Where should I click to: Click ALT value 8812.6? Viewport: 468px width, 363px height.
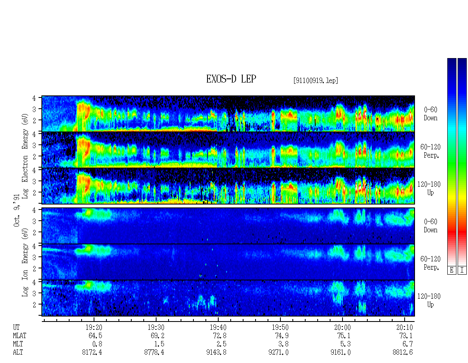[403, 353]
